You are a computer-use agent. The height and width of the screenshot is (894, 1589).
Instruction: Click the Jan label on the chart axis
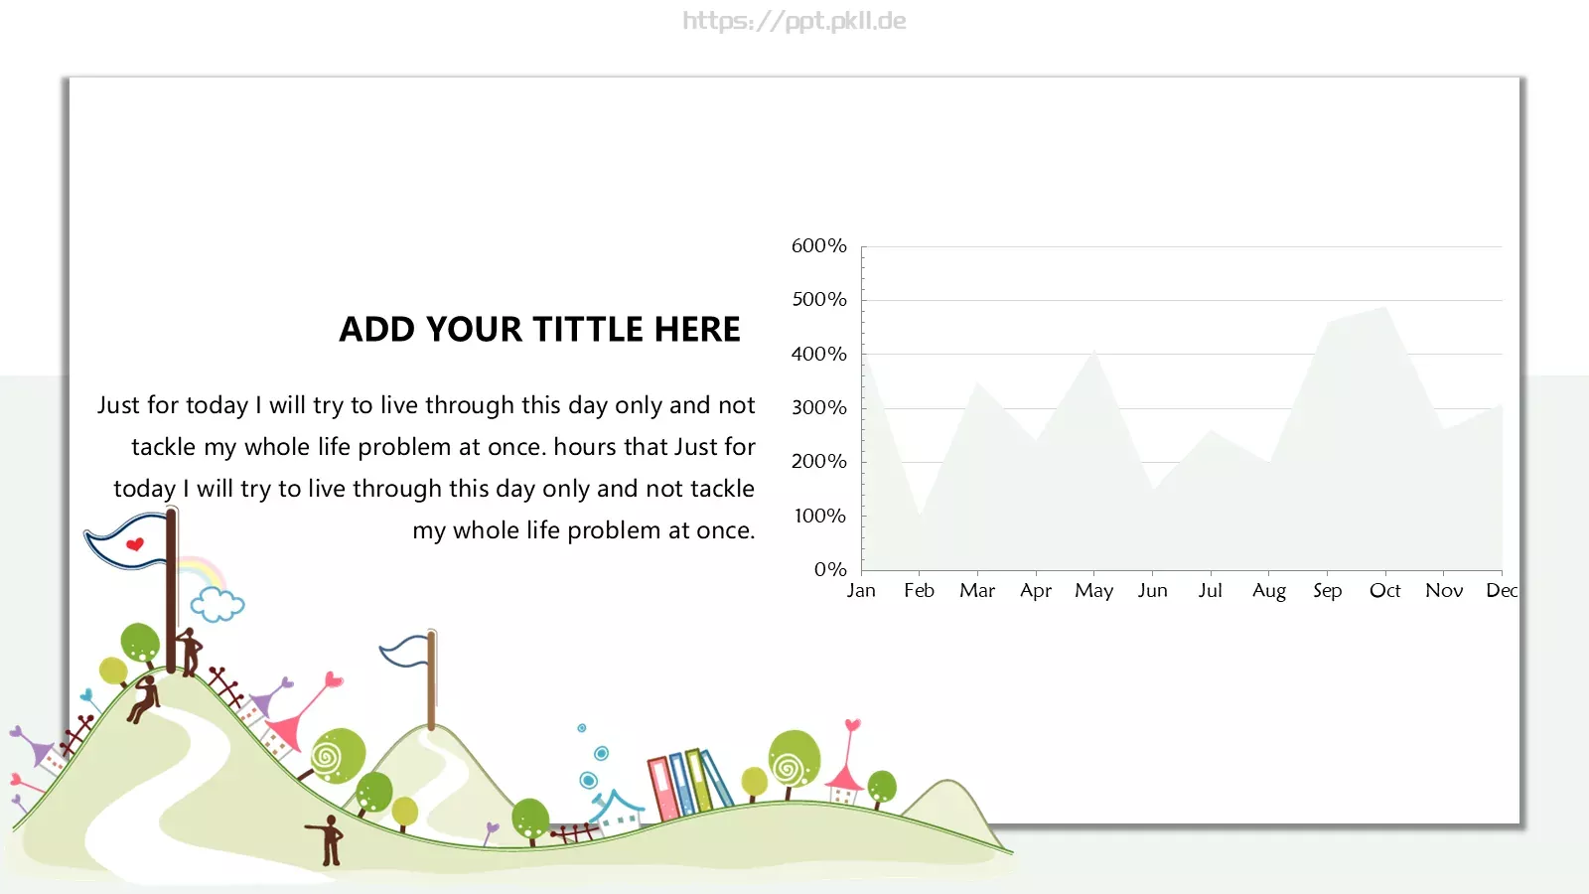coord(861,591)
